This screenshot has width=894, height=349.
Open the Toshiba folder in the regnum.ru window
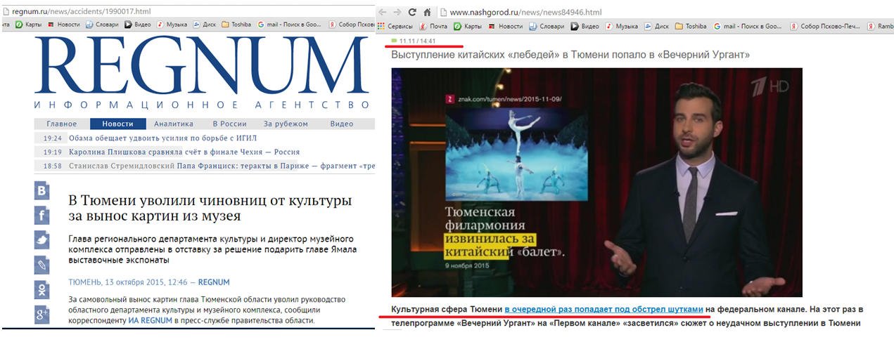(x=237, y=24)
